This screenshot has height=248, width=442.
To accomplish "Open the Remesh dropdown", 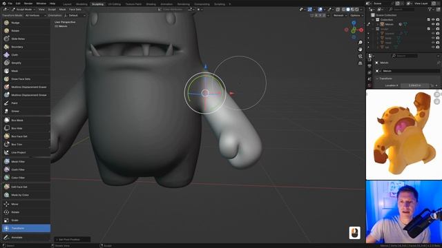I will [x=340, y=15].
